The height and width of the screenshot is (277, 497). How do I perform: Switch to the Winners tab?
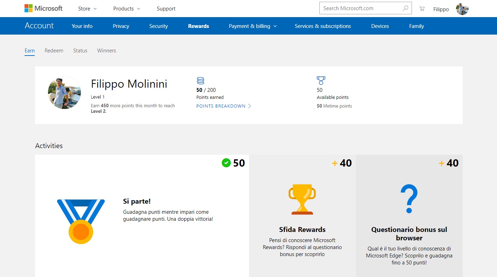pos(106,51)
